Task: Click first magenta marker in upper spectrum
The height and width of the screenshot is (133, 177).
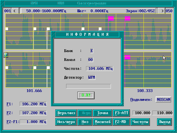Action: coord(111,19)
